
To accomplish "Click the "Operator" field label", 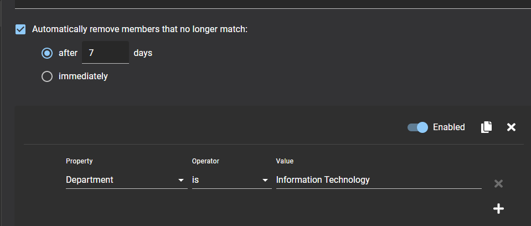I will (x=205, y=161).
